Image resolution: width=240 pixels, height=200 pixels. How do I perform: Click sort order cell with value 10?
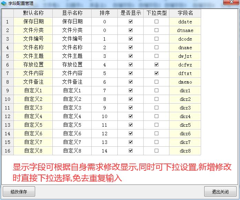pos(105,116)
